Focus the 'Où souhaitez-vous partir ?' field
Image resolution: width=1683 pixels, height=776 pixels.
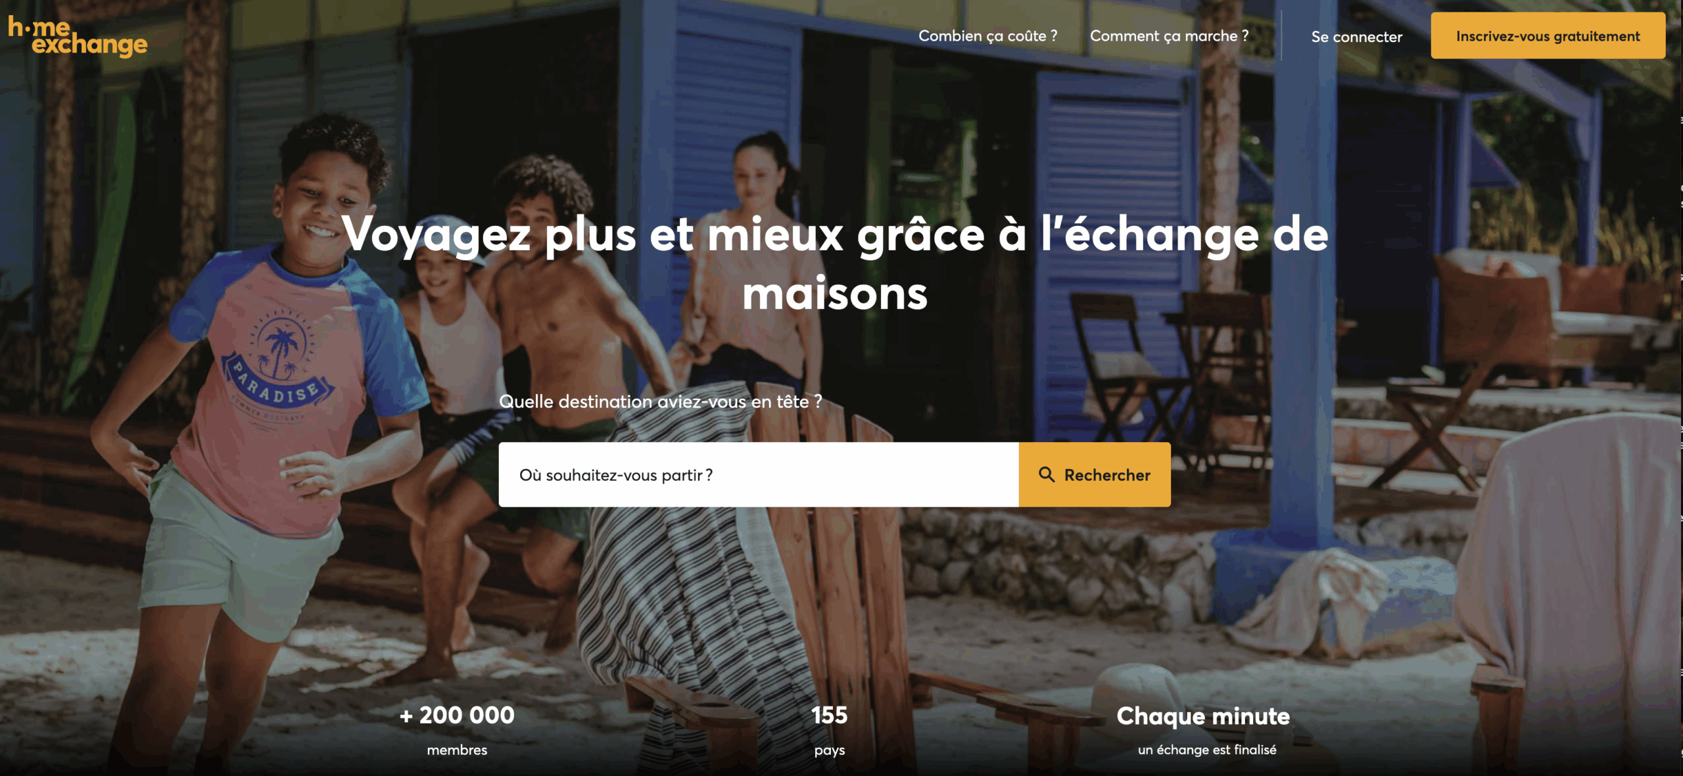pyautogui.click(x=759, y=474)
